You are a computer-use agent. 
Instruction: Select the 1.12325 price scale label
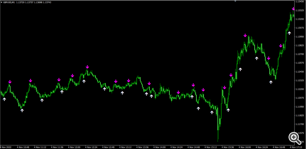[x=300, y=80]
